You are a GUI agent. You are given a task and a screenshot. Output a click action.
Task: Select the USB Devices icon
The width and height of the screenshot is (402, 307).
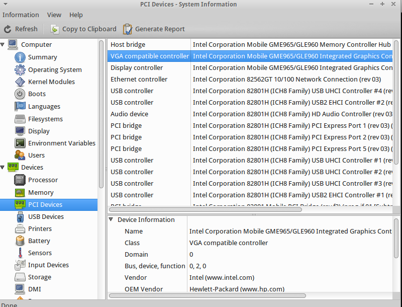click(20, 217)
